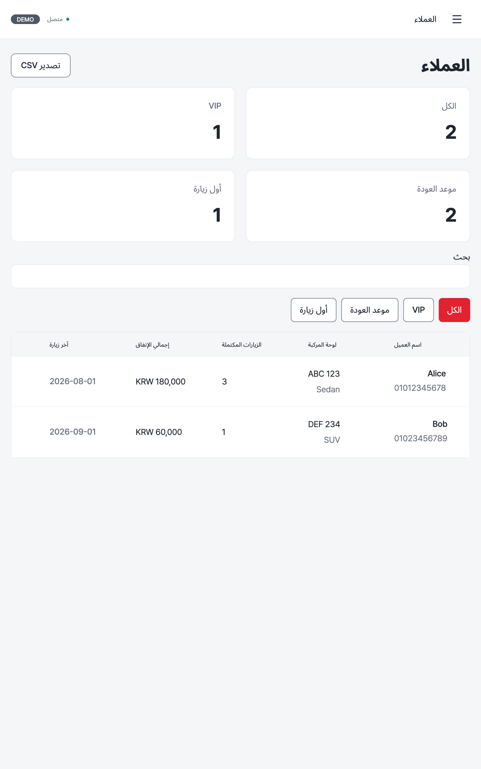Click the 2026-08-01 last visit date
This screenshot has height=769, width=481.
(72, 381)
